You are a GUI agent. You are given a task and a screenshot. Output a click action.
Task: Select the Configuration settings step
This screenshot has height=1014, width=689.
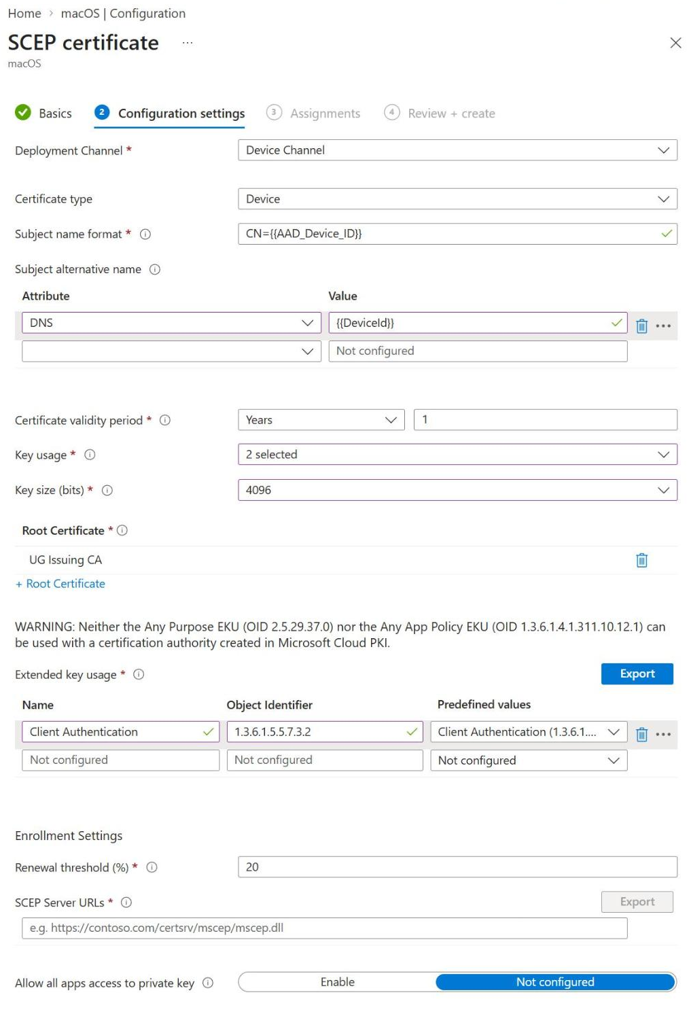(x=170, y=113)
